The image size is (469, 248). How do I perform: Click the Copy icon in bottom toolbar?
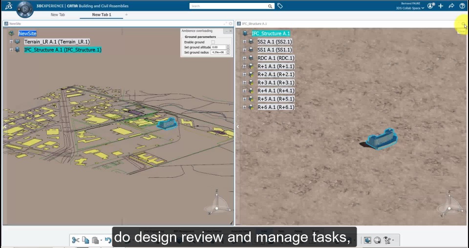point(85,240)
